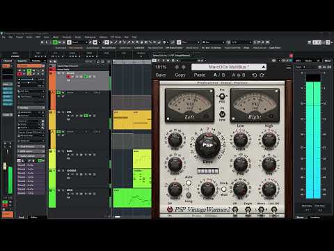Image resolution: width=334 pixels, height=251 pixels.
Task: Click the PSP VintageWarmer2 power On button
Action: click(x=170, y=209)
